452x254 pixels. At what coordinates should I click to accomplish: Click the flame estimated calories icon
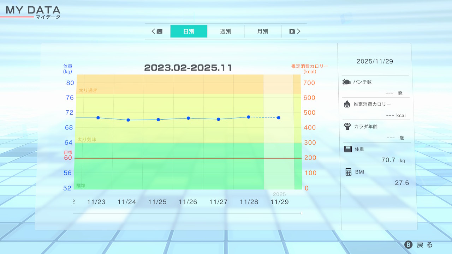point(347,104)
